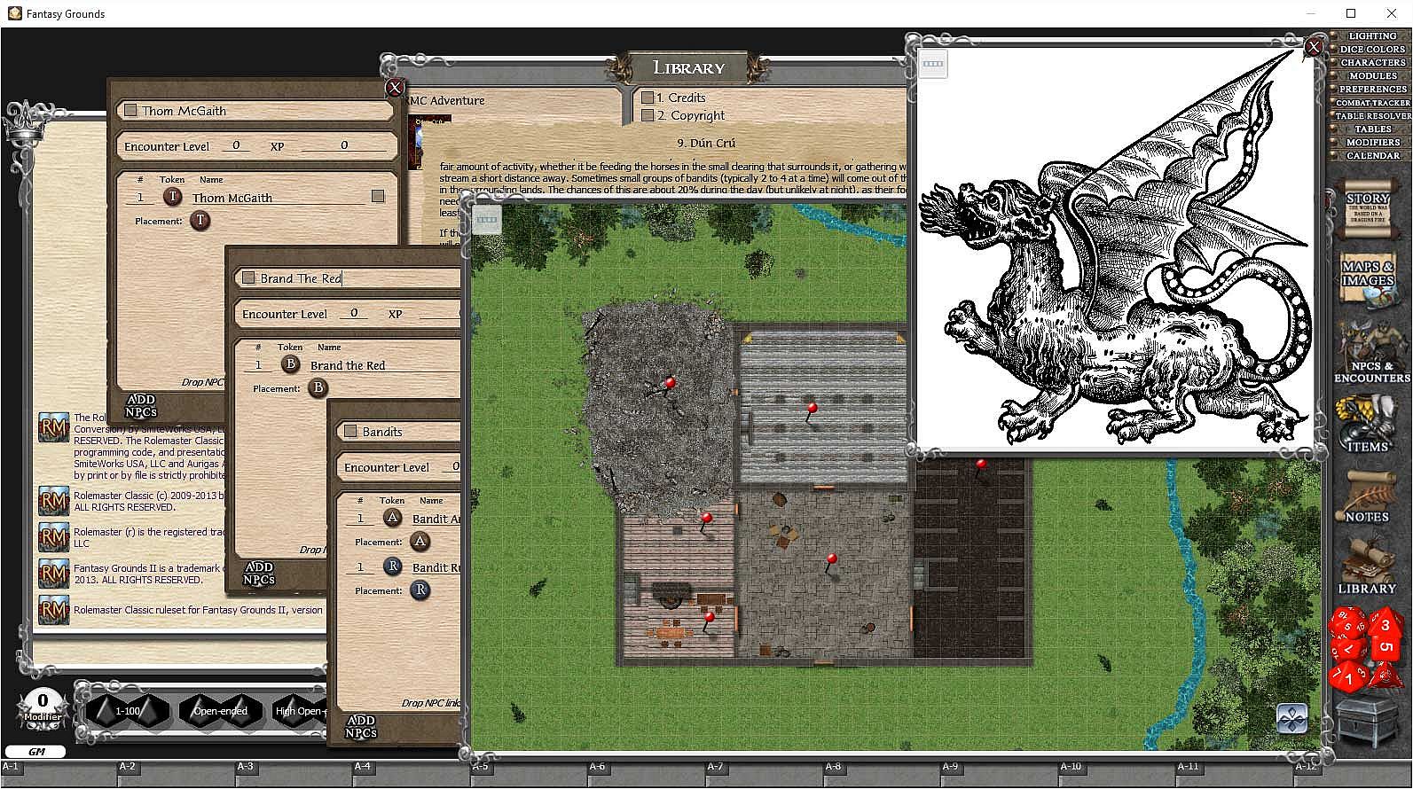Toggle the box beside the Brand The Red title
1413x789 pixels.
point(248,277)
